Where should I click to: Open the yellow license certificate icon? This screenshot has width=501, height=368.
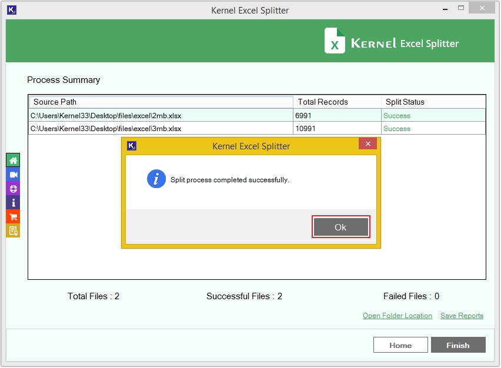click(x=13, y=231)
